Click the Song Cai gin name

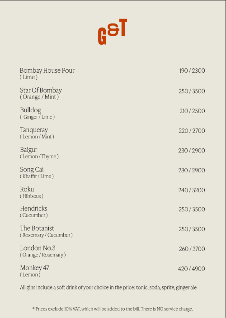pyautogui.click(x=32, y=169)
